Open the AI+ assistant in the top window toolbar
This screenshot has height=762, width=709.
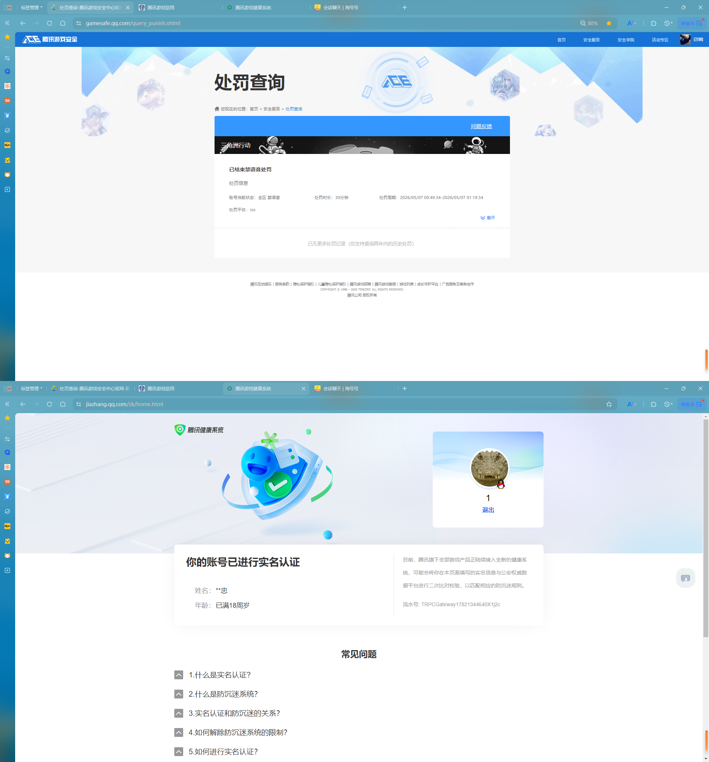click(631, 23)
